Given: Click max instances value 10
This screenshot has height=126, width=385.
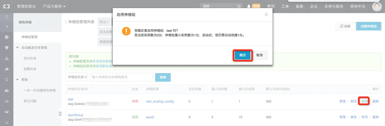Looking at the screenshot, I should click(x=241, y=117).
